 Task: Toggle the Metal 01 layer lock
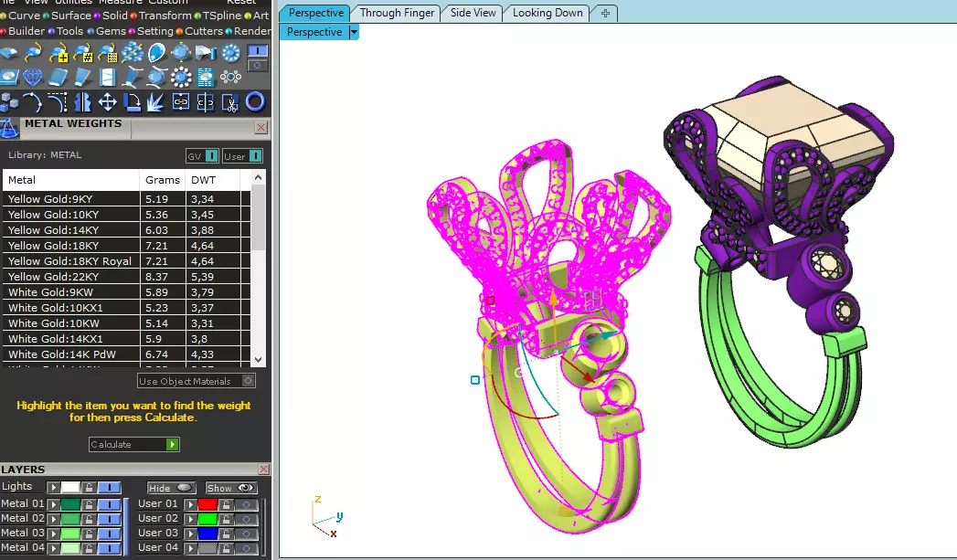[x=89, y=504]
